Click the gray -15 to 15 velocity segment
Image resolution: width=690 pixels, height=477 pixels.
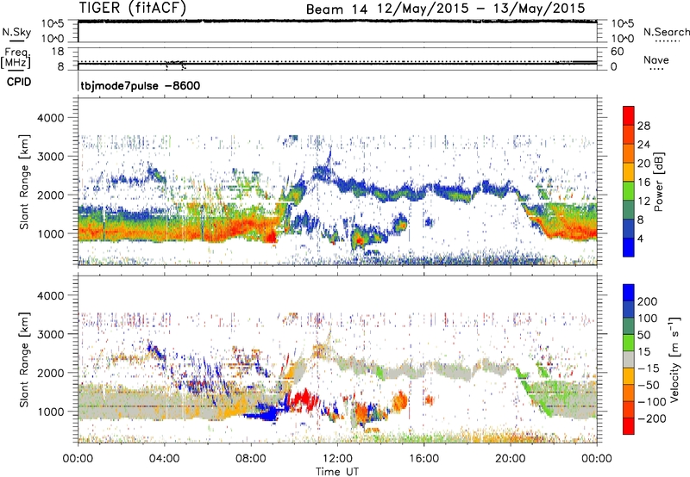629,359
